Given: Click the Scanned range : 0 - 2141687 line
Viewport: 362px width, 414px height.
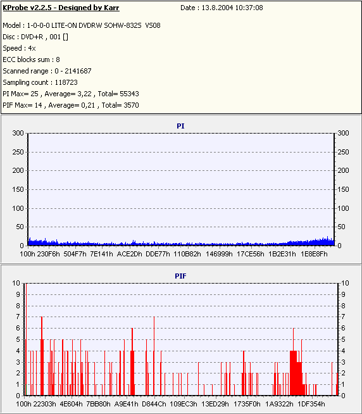Looking at the screenshot, I should pos(47,71).
